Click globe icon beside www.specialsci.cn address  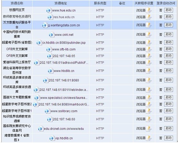[37, 98]
